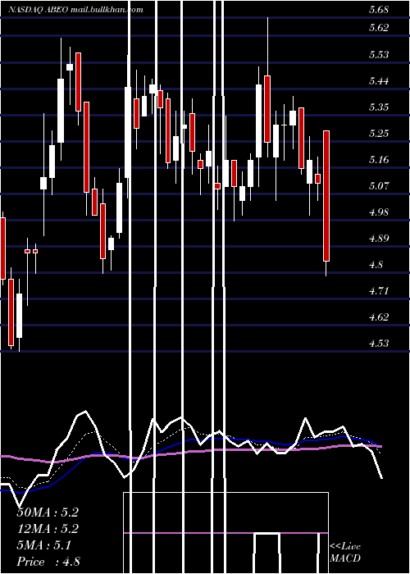The image size is (410, 574).
Task: Click the 50MA : 5.2 reading
Action: [x=48, y=512]
